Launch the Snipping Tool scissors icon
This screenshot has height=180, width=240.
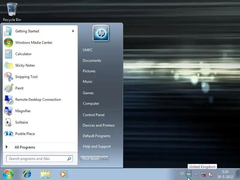9,77
